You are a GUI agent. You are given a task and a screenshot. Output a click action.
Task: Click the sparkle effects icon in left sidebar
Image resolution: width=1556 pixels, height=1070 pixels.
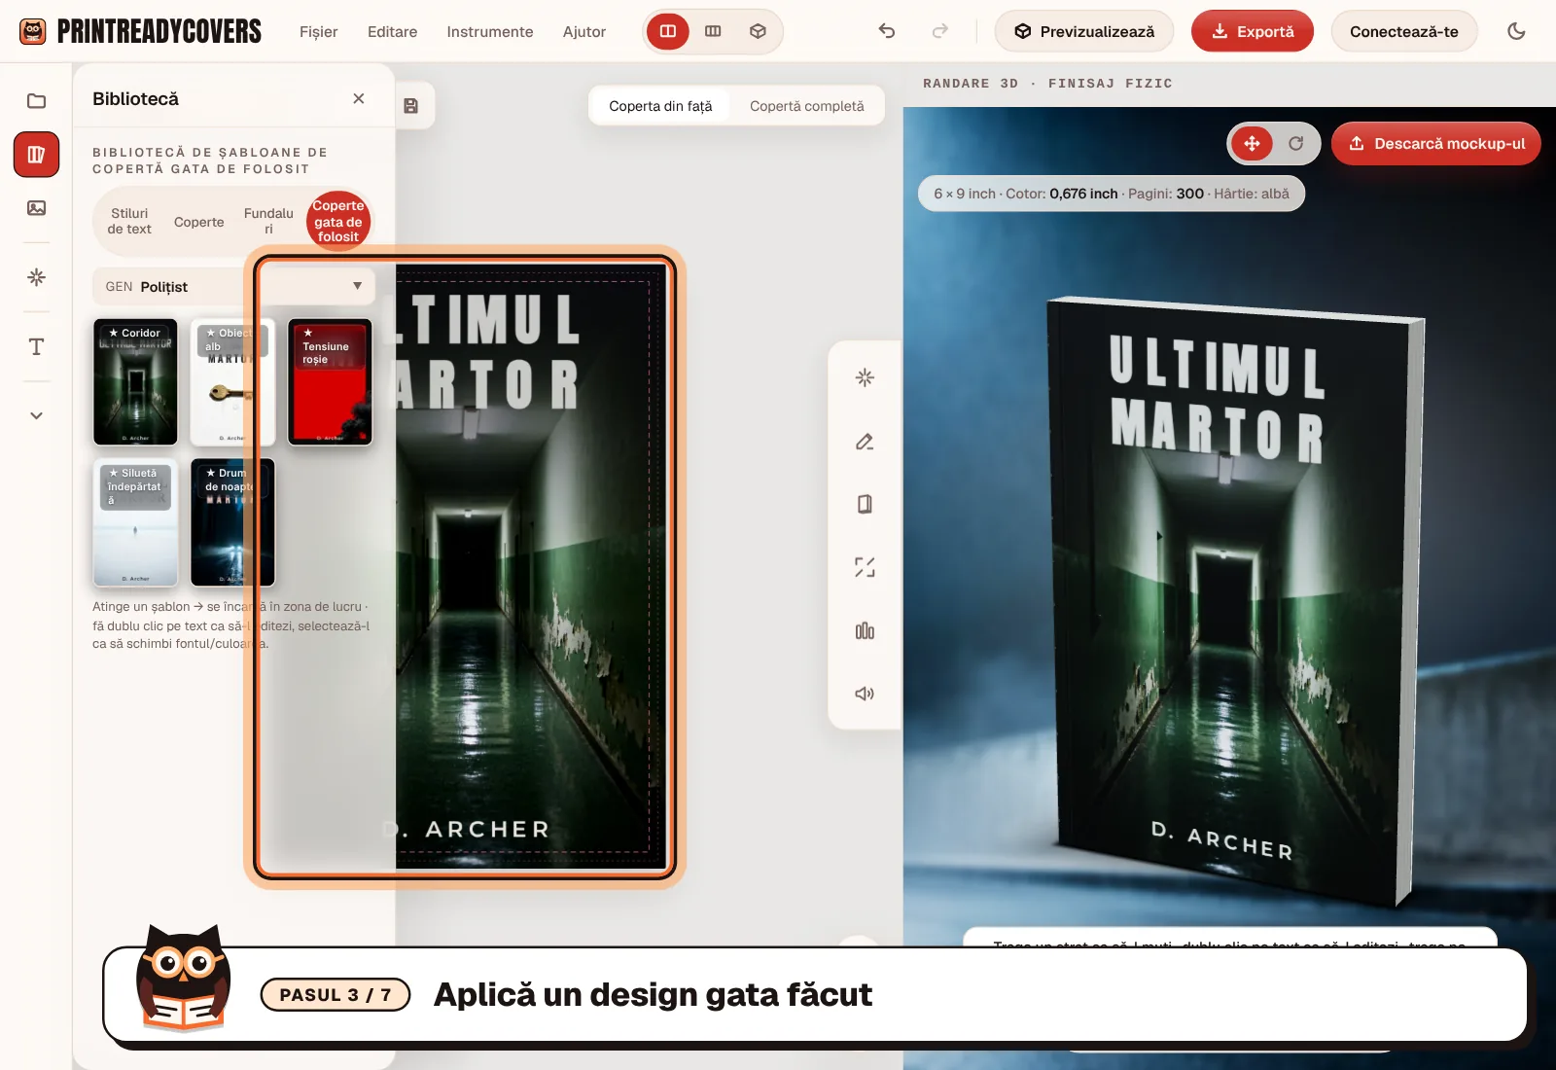coord(36,277)
